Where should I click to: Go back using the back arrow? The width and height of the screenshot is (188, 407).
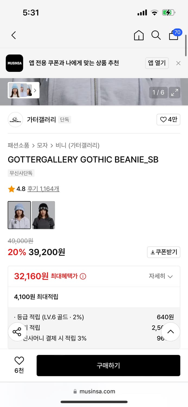14,35
